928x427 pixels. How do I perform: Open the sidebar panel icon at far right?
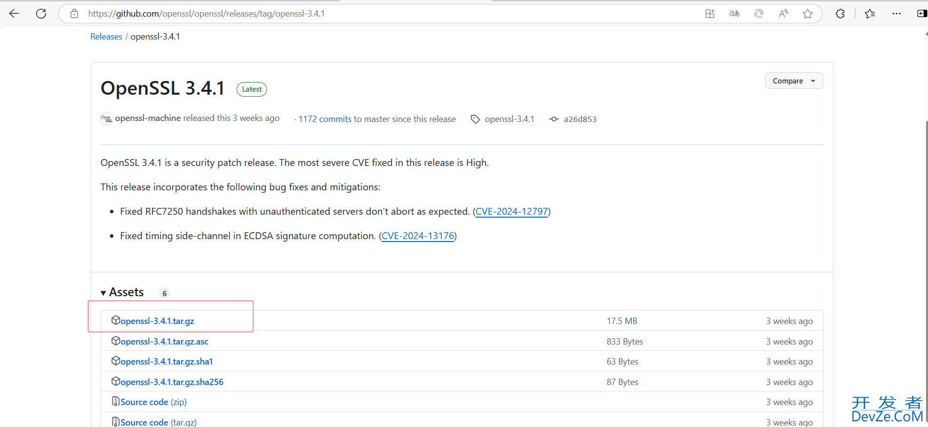pyautogui.click(x=922, y=14)
